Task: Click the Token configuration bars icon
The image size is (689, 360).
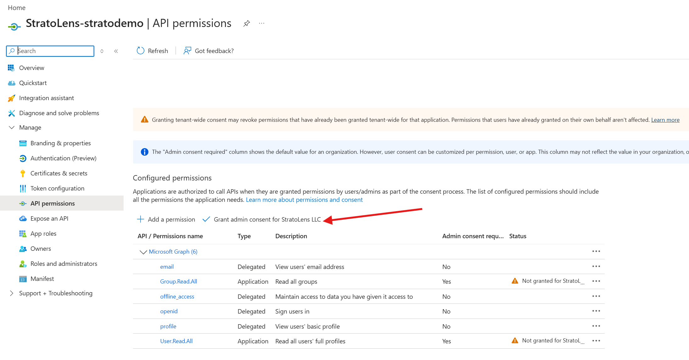Action: point(23,189)
